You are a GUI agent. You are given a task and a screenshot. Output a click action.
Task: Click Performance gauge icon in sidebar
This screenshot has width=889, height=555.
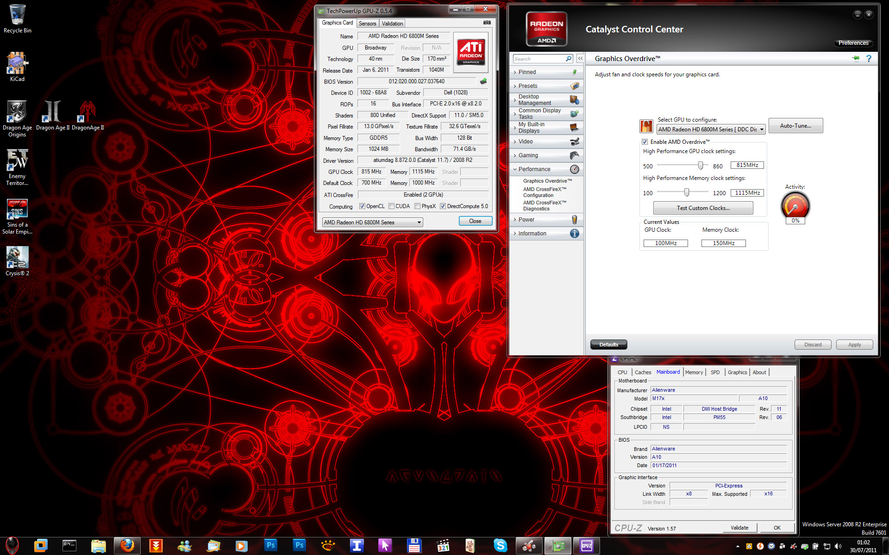click(574, 169)
